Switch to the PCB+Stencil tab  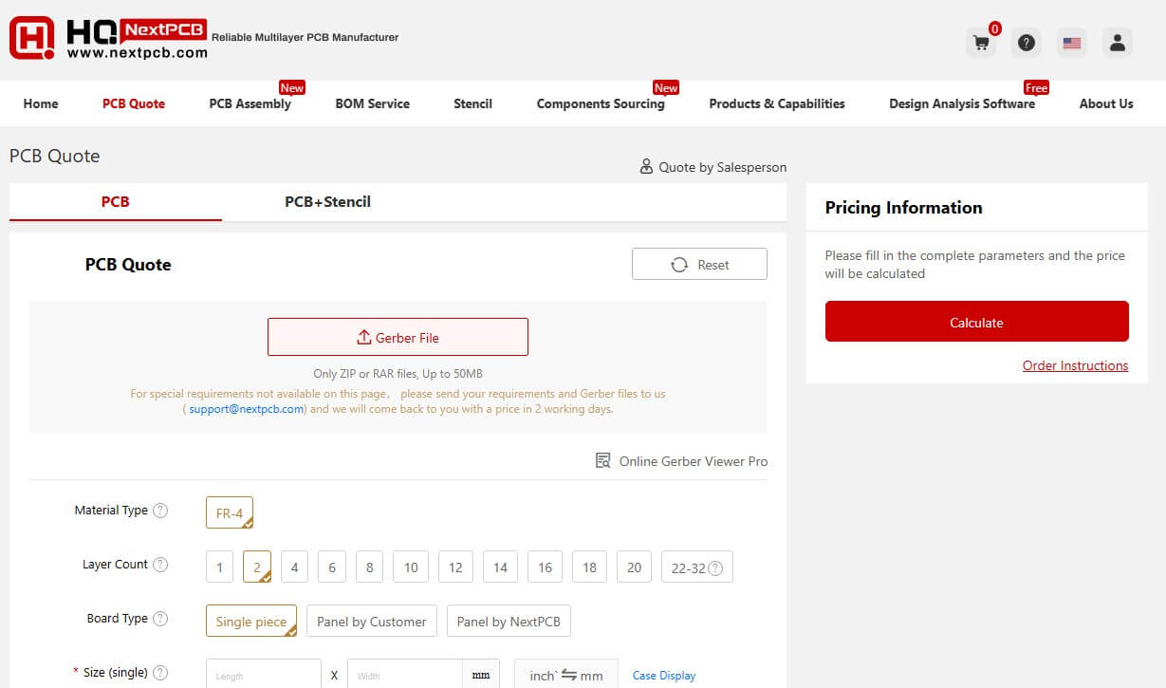[x=327, y=202]
